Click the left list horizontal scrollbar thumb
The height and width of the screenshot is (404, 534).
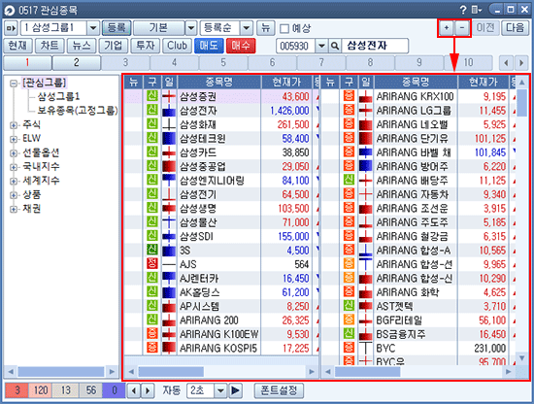[171, 372]
